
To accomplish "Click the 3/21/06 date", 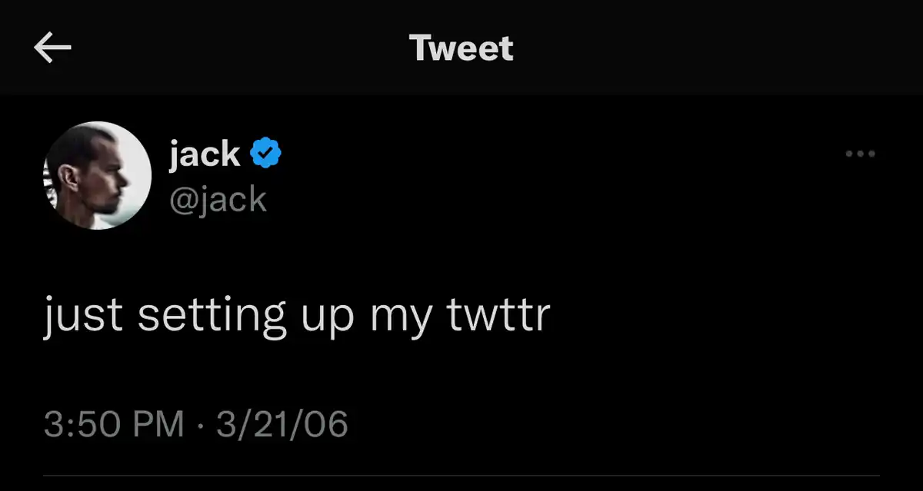I will pos(282,424).
